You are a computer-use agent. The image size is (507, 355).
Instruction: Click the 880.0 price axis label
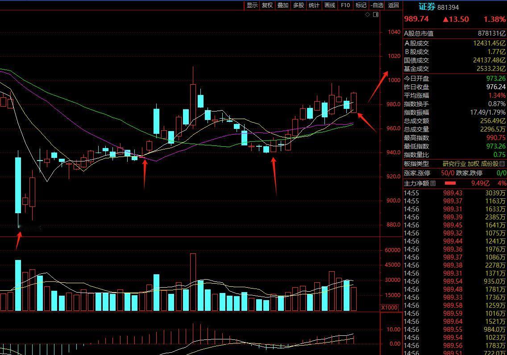click(x=393, y=224)
